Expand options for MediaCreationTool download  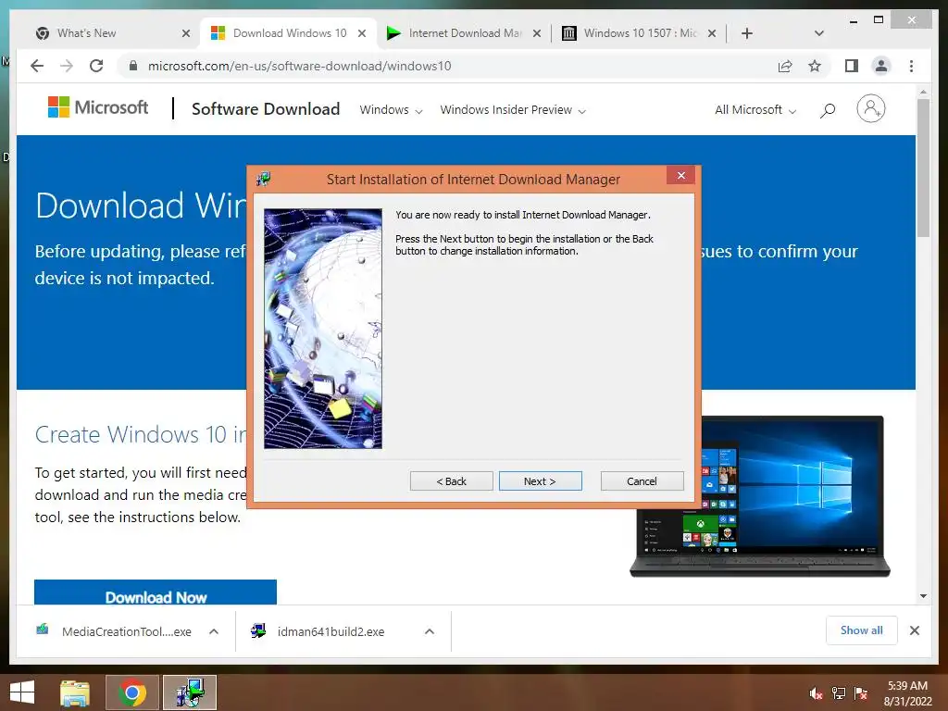(214, 631)
